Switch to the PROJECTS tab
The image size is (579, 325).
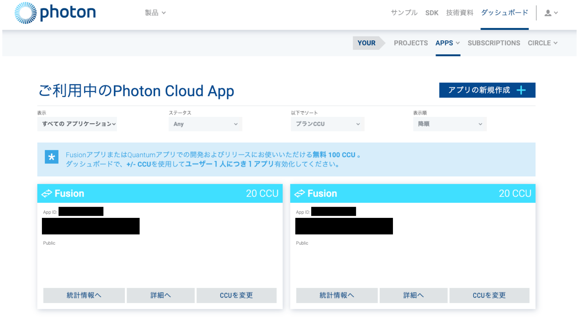[411, 43]
